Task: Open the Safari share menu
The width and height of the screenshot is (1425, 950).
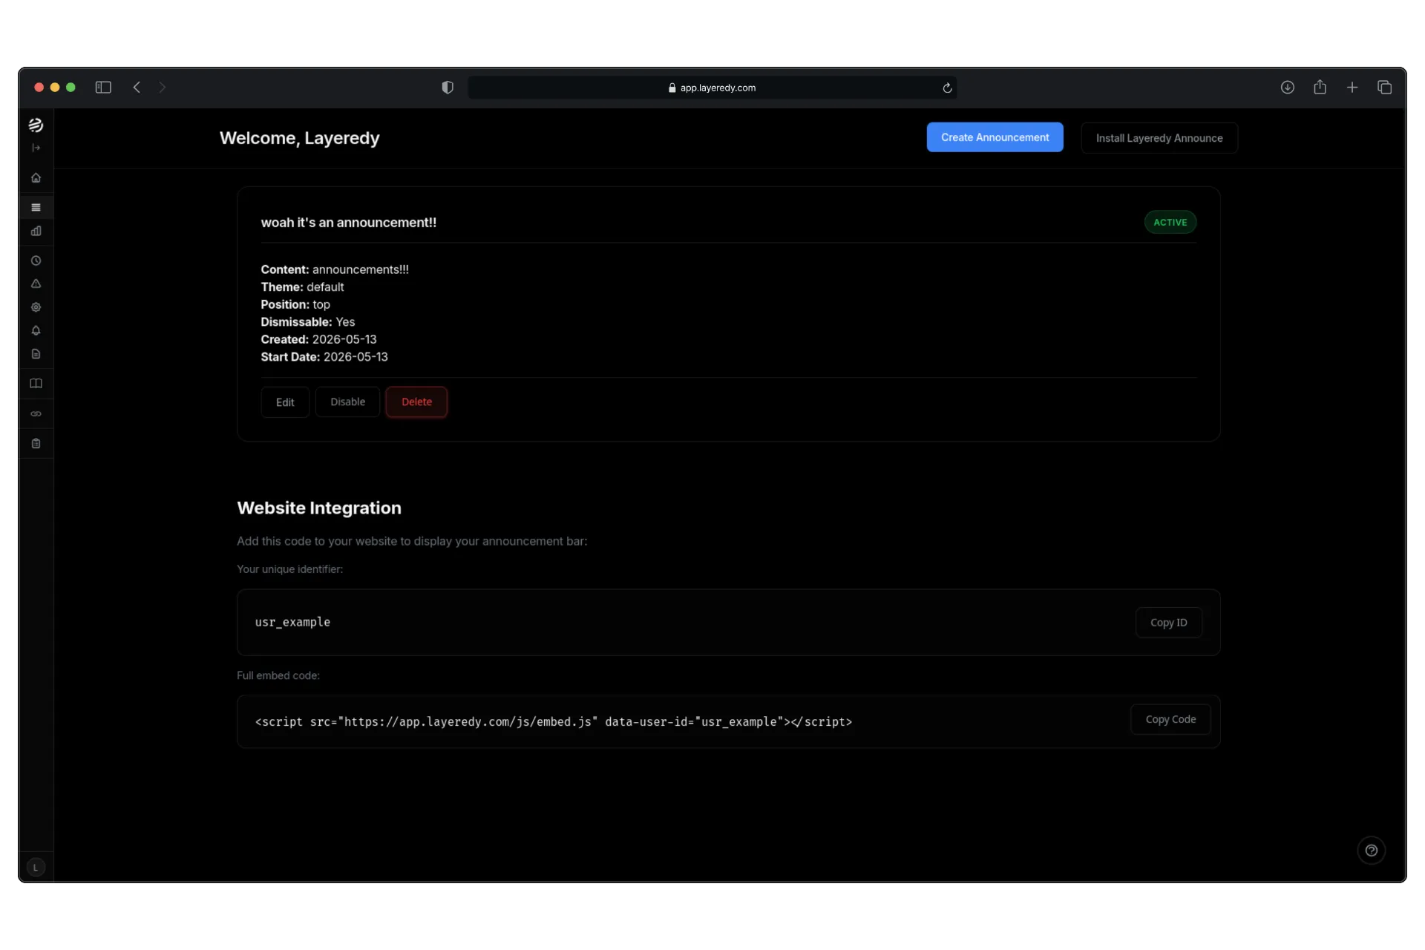Action: (1320, 87)
